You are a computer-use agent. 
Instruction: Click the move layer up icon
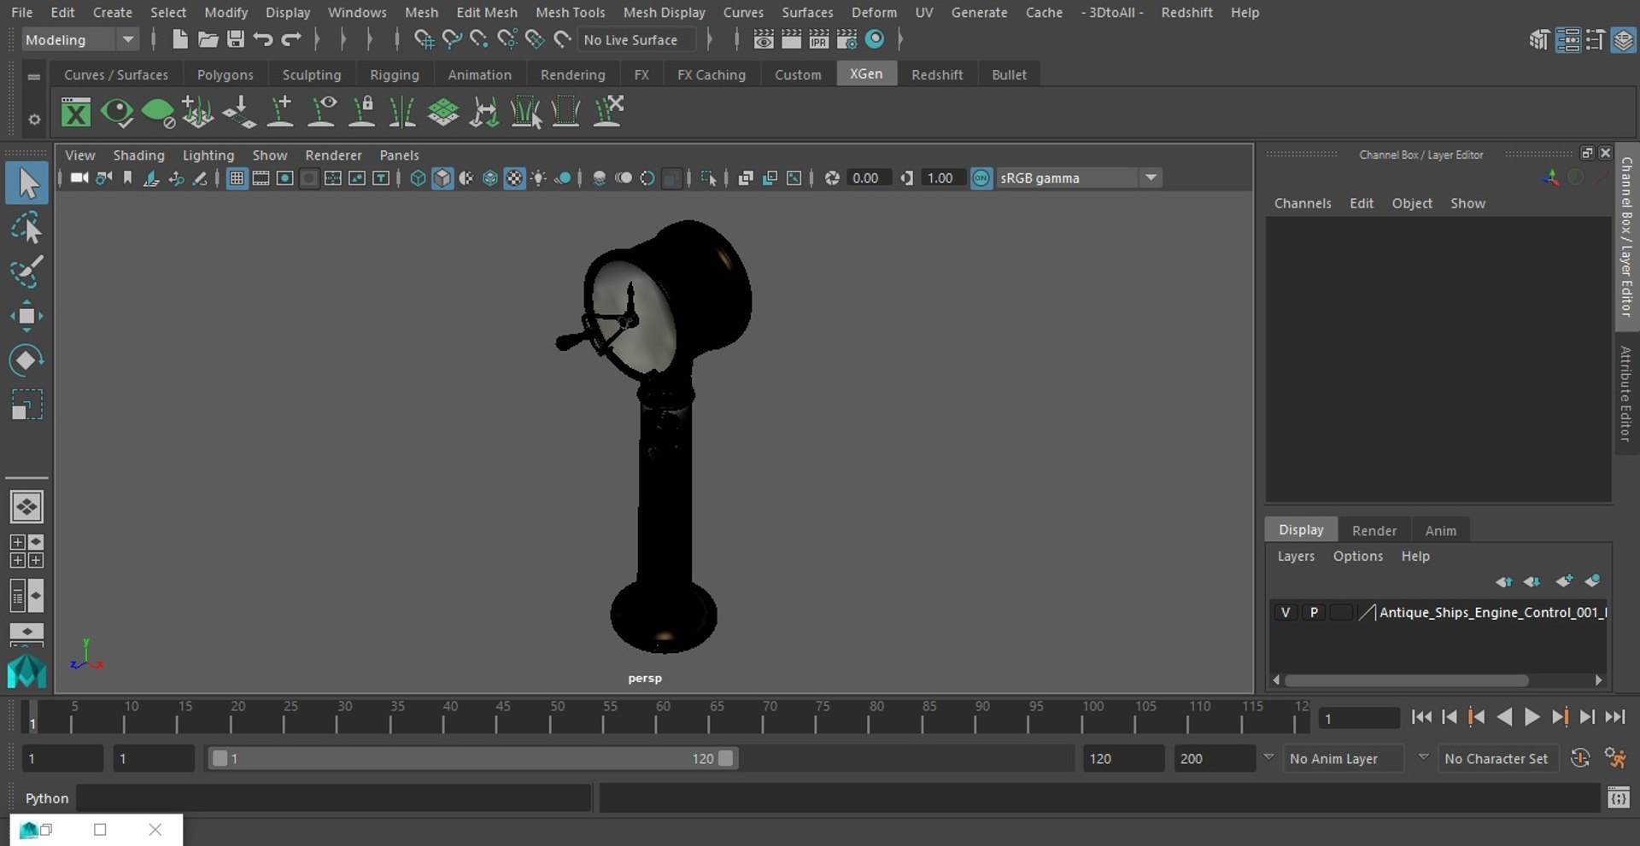click(x=1503, y=581)
